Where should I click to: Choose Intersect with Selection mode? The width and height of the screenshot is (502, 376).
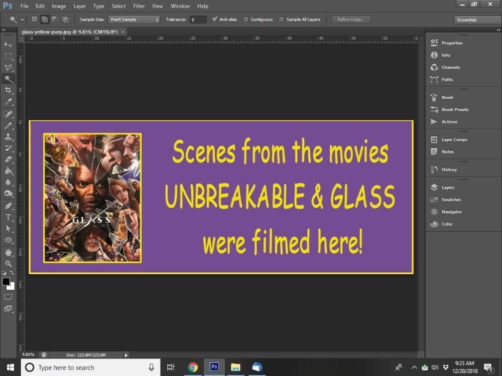click(65, 19)
